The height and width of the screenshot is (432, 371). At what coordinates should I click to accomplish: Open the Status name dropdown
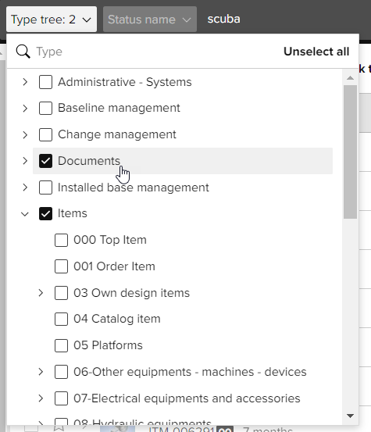(150, 20)
